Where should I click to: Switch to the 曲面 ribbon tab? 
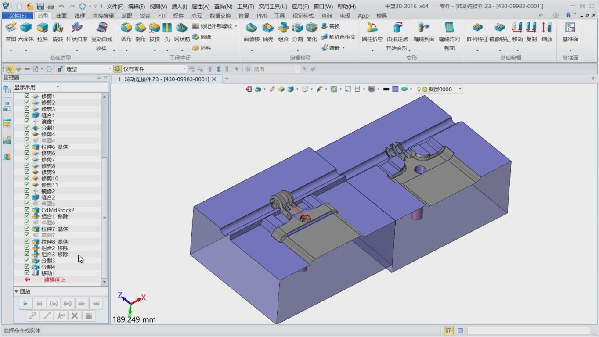click(61, 15)
